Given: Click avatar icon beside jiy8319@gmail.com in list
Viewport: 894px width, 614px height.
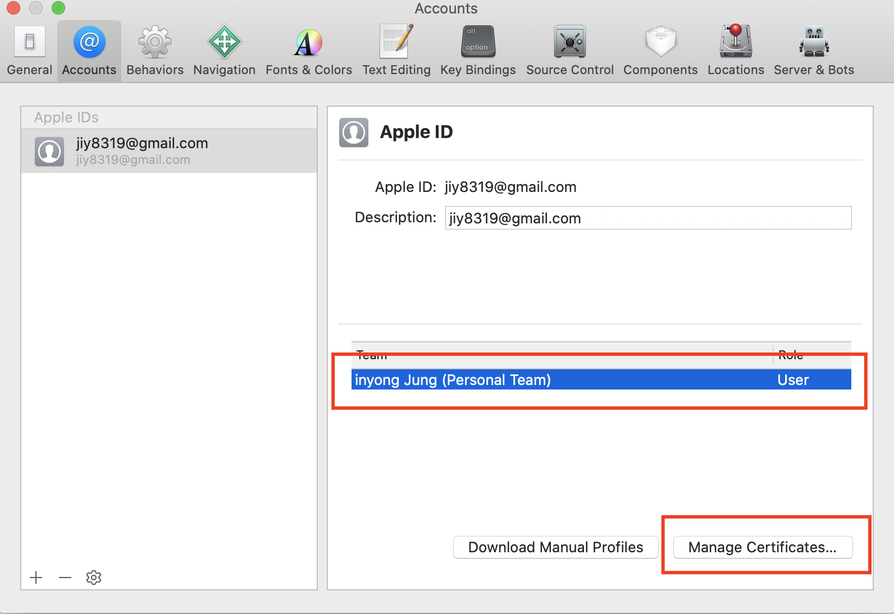Looking at the screenshot, I should (49, 152).
